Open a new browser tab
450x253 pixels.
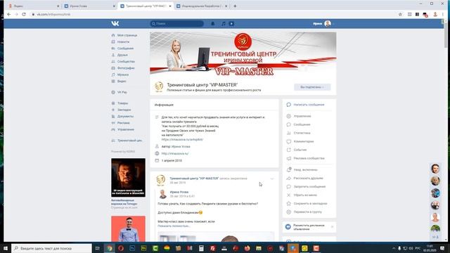tap(235, 6)
